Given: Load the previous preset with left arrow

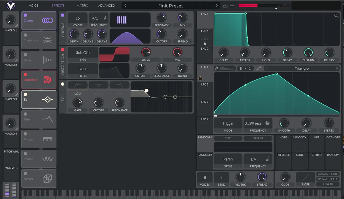Looking at the screenshot, I should pos(125,6).
